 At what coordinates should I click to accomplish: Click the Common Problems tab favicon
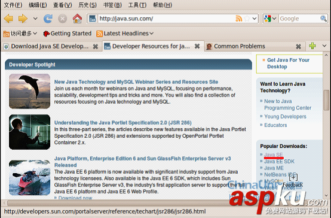click(209, 46)
